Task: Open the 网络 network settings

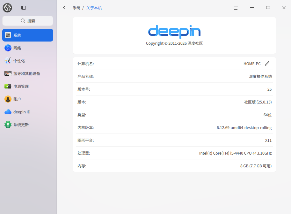Action: (x=28, y=48)
